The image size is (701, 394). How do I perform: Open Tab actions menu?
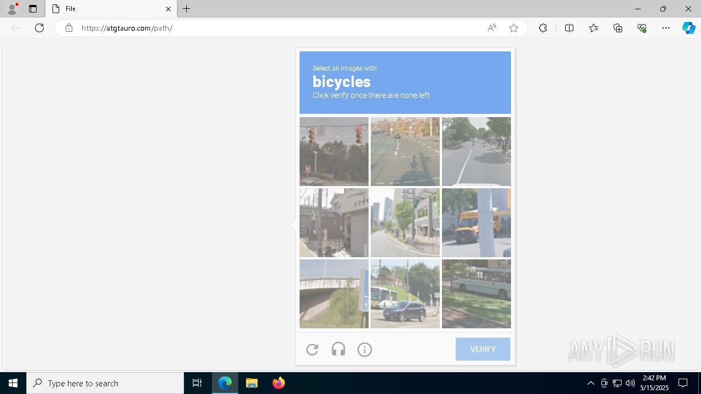tap(33, 9)
